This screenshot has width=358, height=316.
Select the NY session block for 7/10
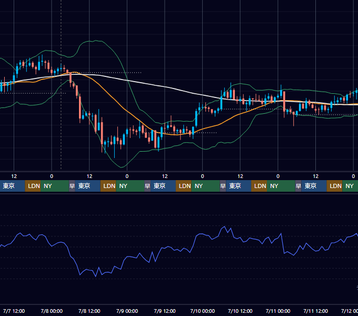point(281,186)
